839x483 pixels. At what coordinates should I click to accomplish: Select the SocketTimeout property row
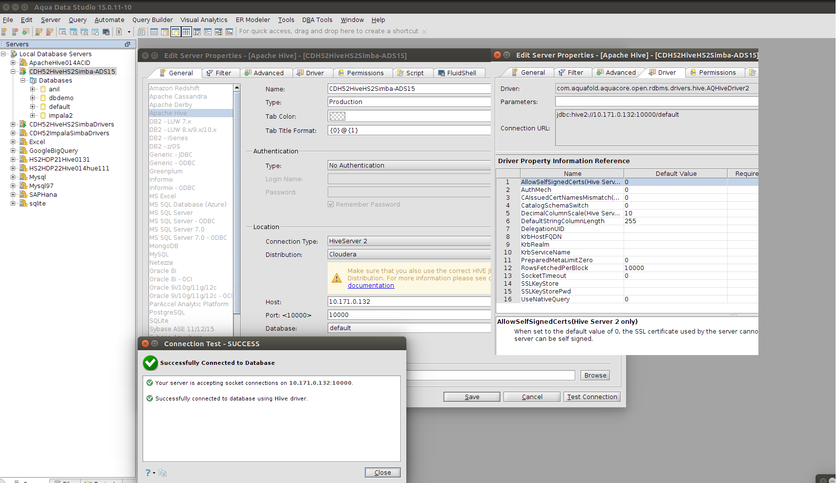coord(627,276)
